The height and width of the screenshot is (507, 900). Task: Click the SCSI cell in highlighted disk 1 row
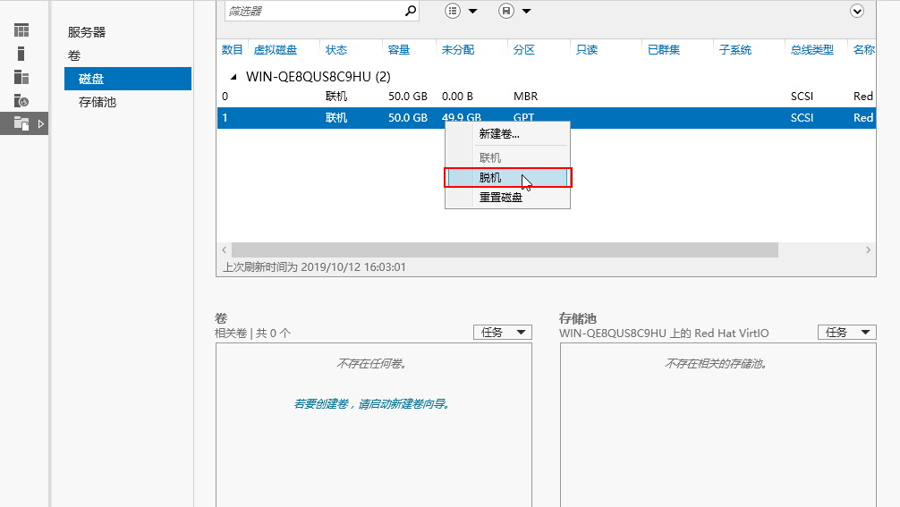(x=802, y=117)
